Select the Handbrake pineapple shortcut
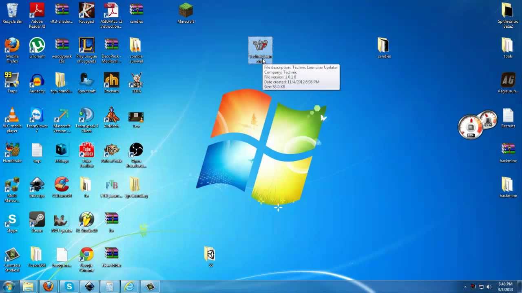The width and height of the screenshot is (522, 293). point(12,153)
